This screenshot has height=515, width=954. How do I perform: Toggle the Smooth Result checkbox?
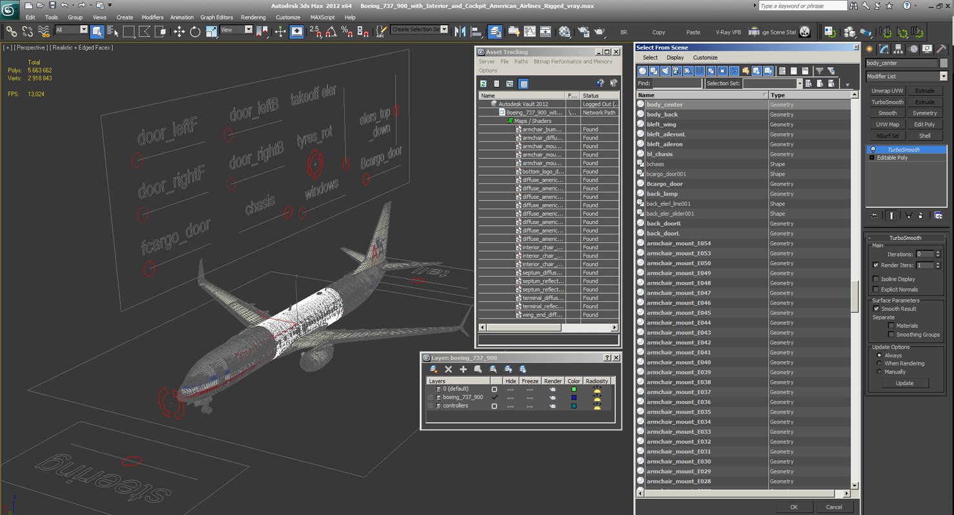[x=876, y=308]
